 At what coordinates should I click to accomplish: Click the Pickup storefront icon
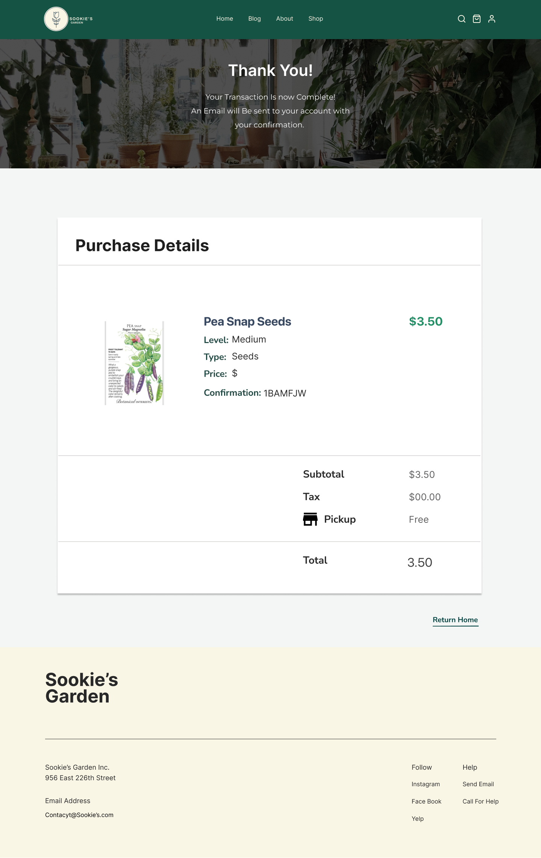(310, 519)
